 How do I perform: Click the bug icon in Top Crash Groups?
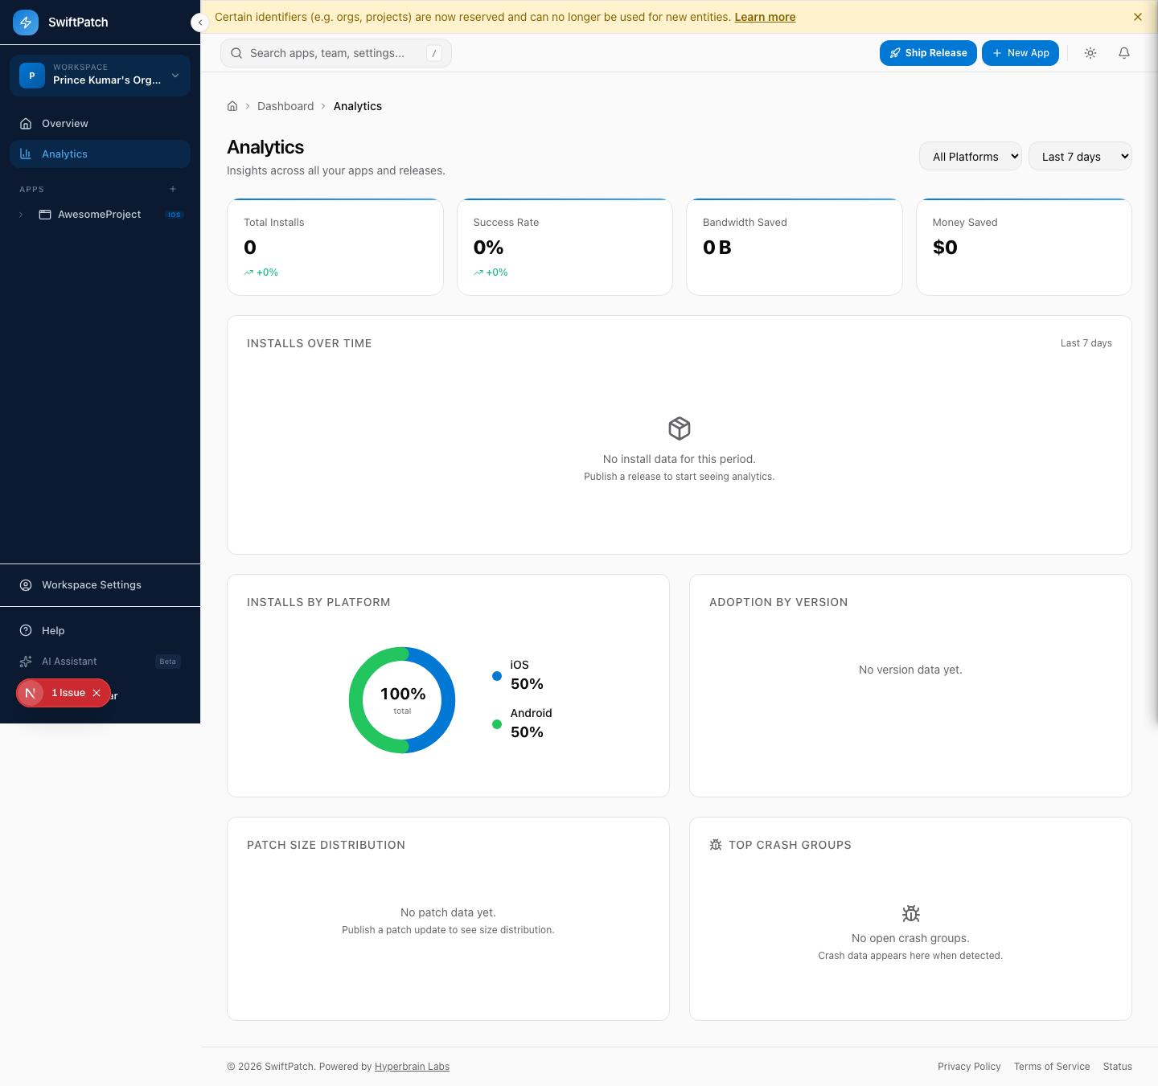(x=715, y=845)
